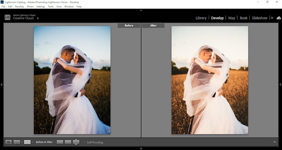Expand the right panel with side arrow
The image size is (282, 150).
tap(280, 85)
